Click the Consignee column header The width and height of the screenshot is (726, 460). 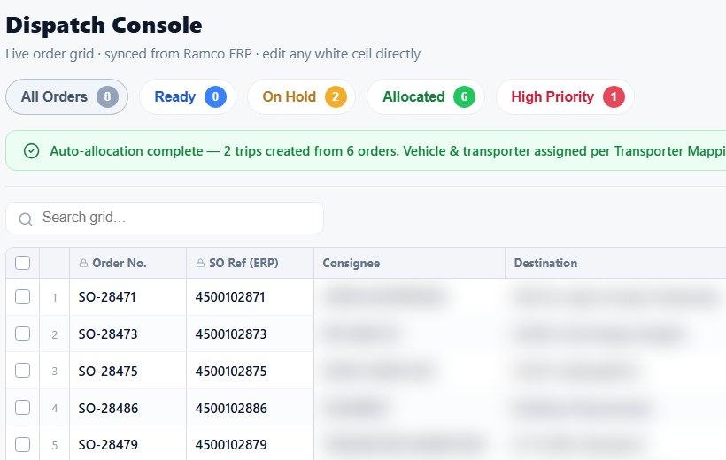pyautogui.click(x=409, y=263)
